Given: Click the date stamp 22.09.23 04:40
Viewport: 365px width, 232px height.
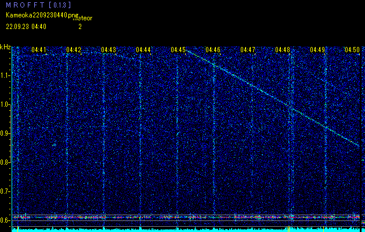Looking at the screenshot, I should click(26, 27).
